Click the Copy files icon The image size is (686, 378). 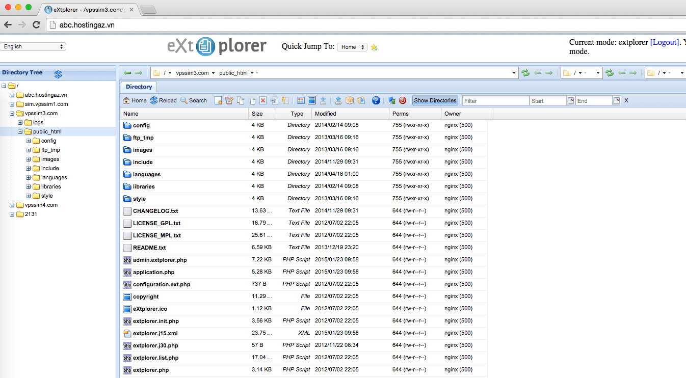click(241, 100)
